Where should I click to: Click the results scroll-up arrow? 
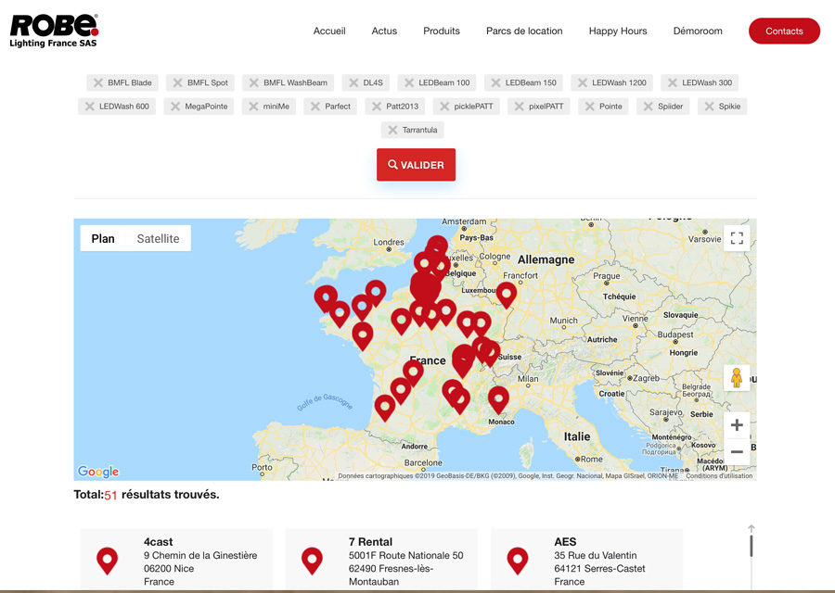click(x=751, y=529)
